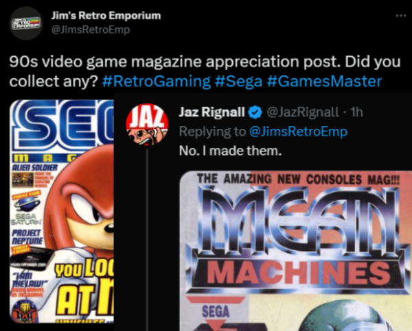412x331 pixels.
Task: Open Jim's Retro Emporium profile avatar
Action: click(x=26, y=23)
